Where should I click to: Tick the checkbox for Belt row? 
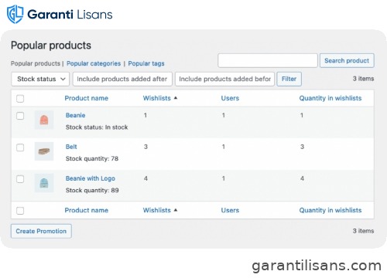click(x=20, y=147)
